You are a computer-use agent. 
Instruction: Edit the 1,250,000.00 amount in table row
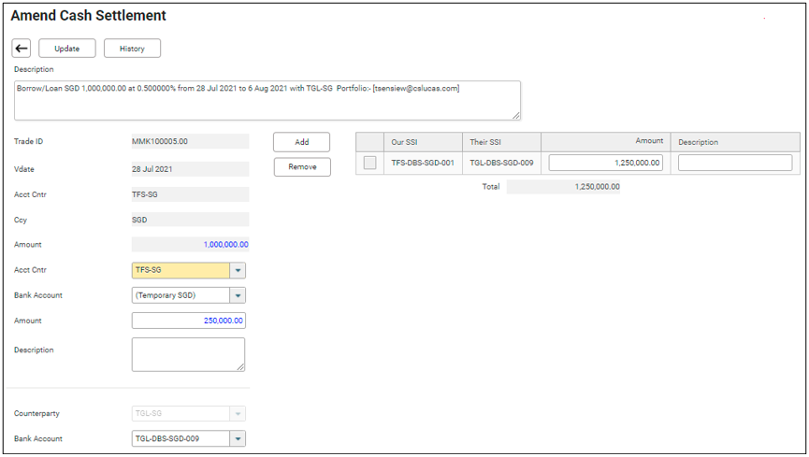(605, 163)
